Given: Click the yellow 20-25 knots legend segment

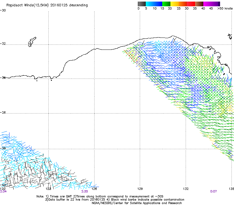Looking at the screenshot, I should coord(175,4).
